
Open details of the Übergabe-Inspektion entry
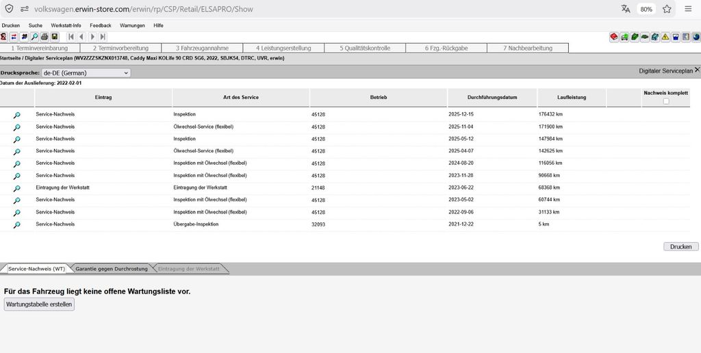[17, 225]
